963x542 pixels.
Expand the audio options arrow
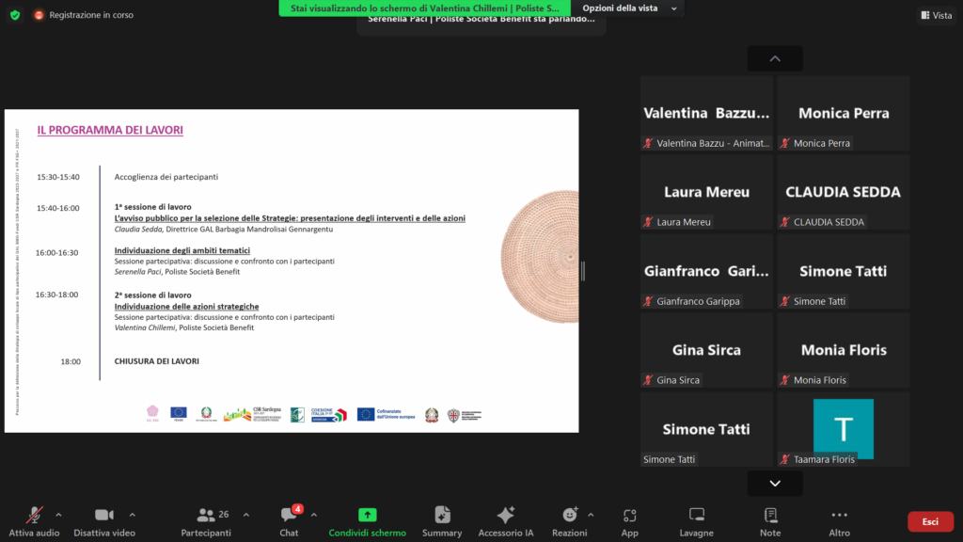58,515
